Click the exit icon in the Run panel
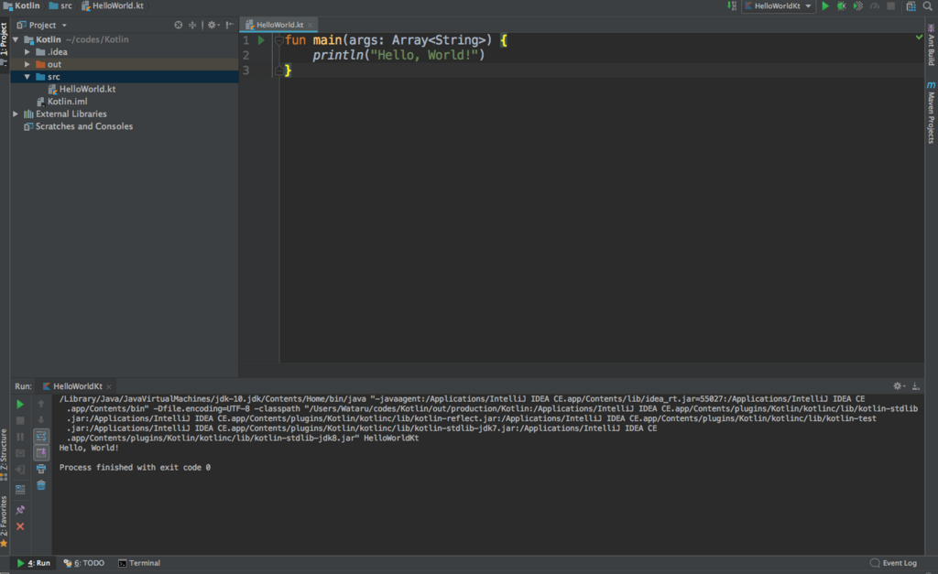The width and height of the screenshot is (938, 574). point(20,470)
